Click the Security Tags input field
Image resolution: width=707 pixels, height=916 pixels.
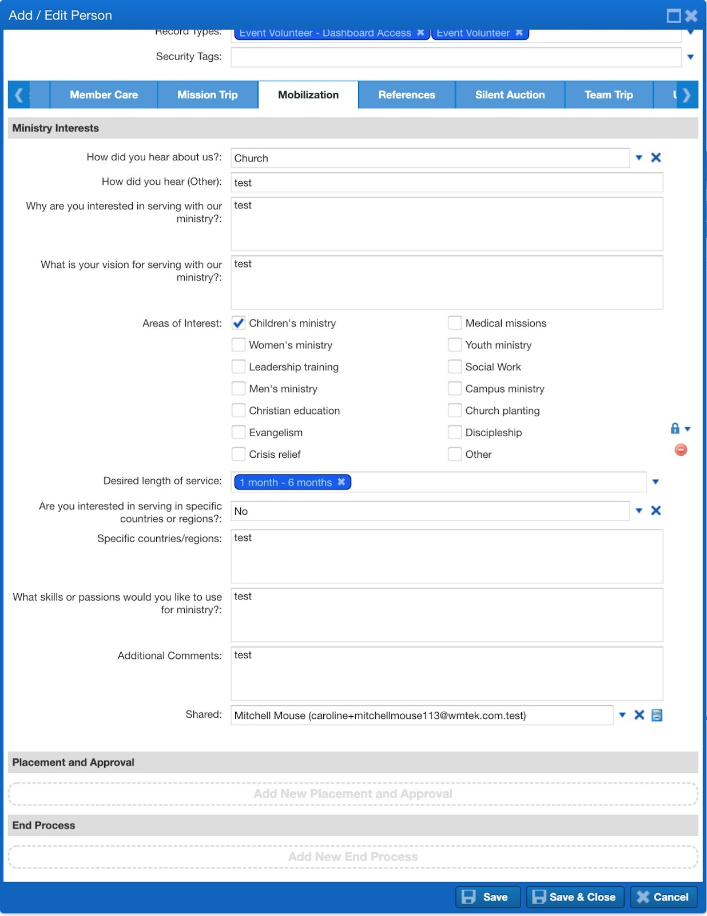(x=456, y=57)
